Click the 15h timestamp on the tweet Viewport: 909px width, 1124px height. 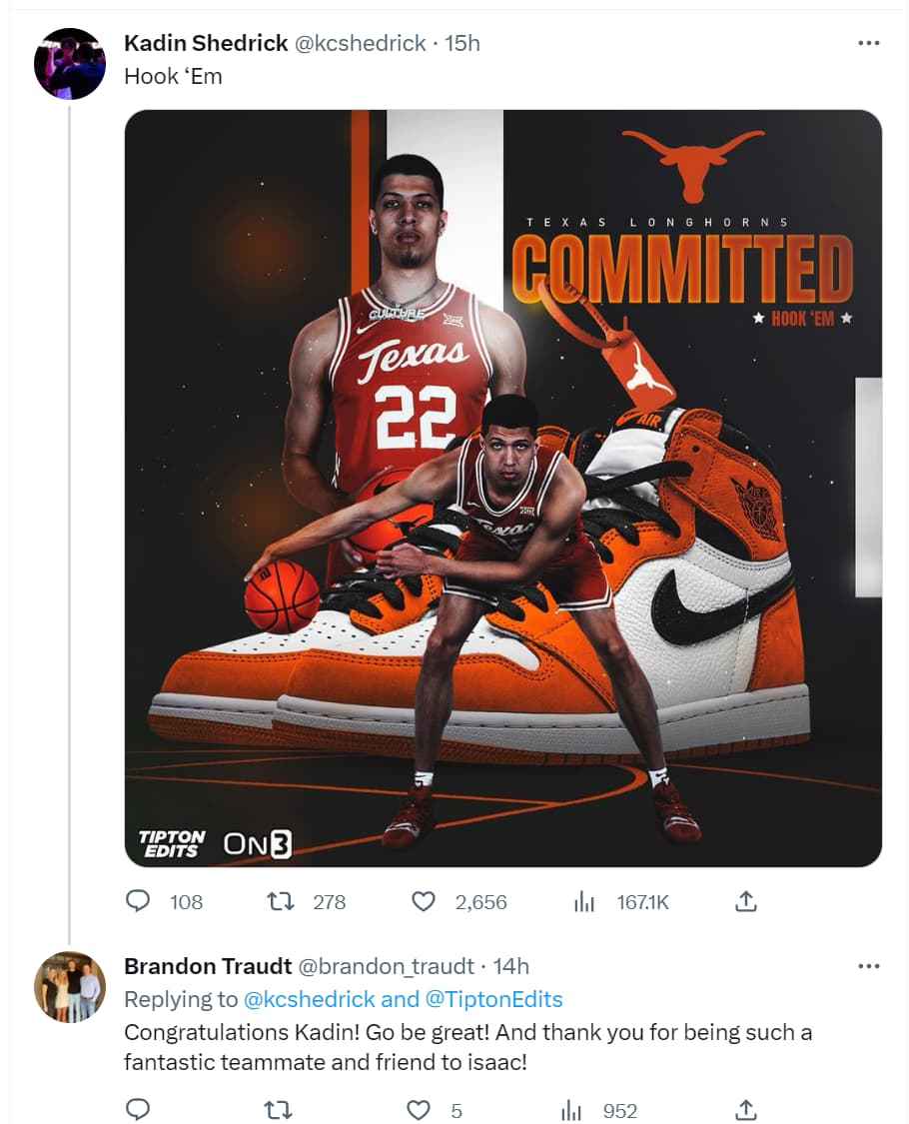tap(461, 43)
